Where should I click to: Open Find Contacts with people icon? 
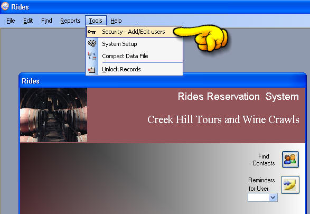[290, 160]
